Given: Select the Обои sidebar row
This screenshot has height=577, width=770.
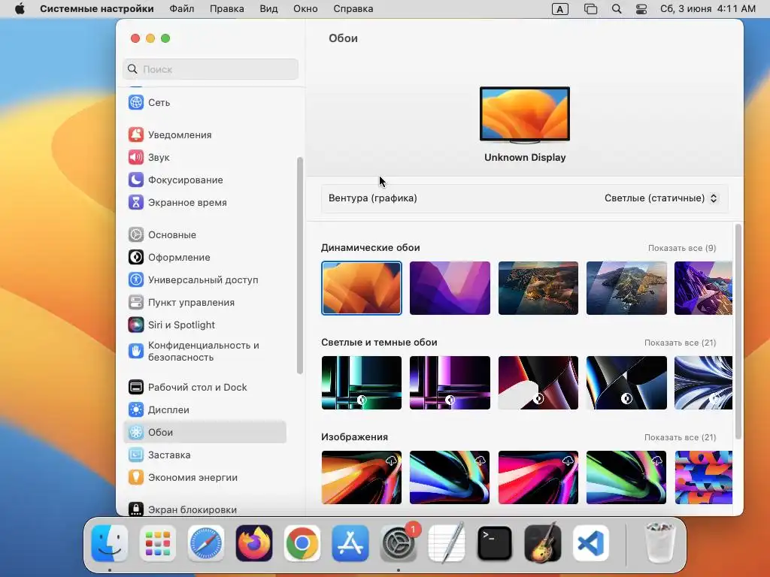Looking at the screenshot, I should click(x=205, y=432).
